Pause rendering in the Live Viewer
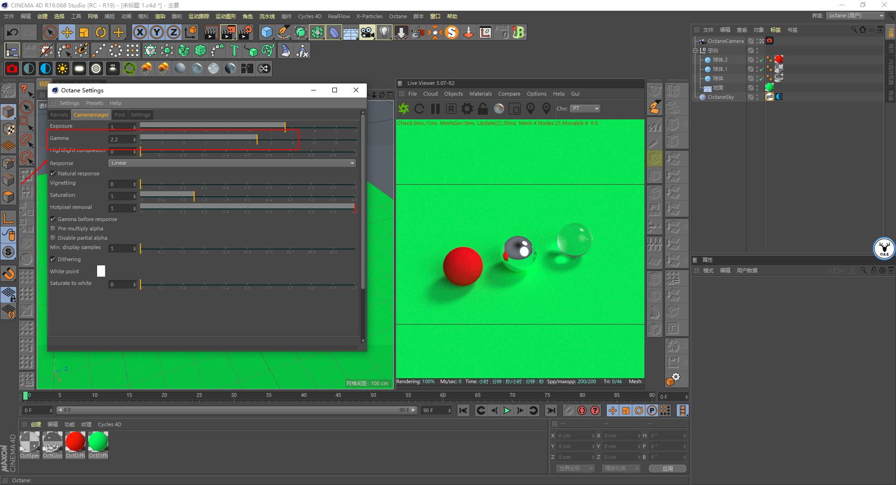The image size is (896, 485). click(435, 109)
